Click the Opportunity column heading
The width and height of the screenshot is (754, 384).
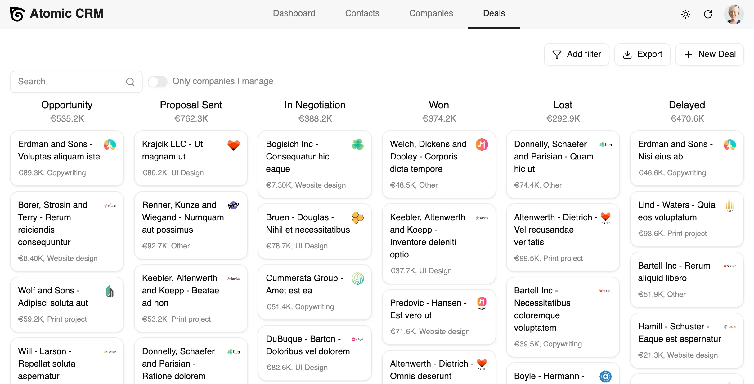67,105
